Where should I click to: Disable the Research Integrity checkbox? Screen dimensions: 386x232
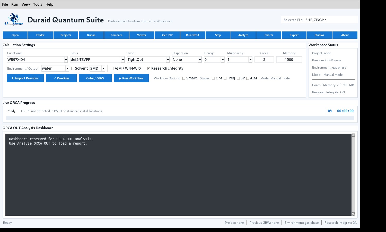[149, 68]
